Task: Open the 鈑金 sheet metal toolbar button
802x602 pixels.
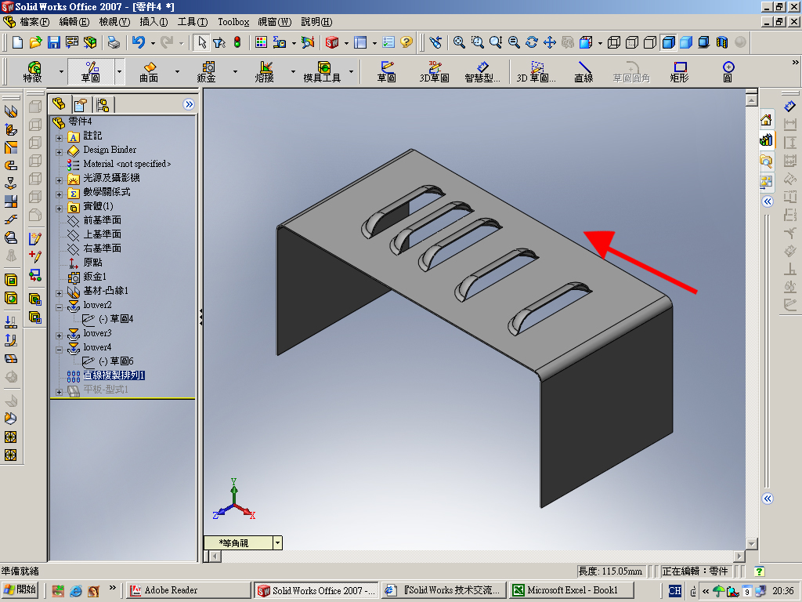Action: pyautogui.click(x=207, y=71)
